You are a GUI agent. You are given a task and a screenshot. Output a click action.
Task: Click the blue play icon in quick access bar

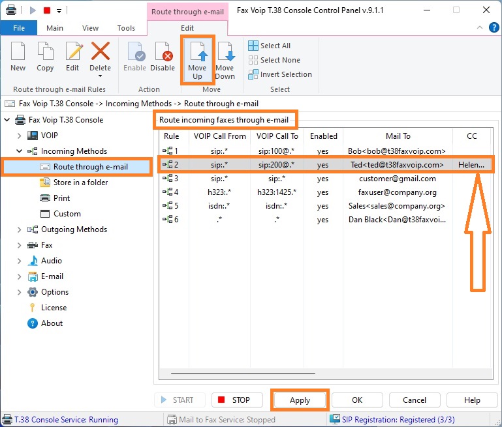click(x=33, y=10)
